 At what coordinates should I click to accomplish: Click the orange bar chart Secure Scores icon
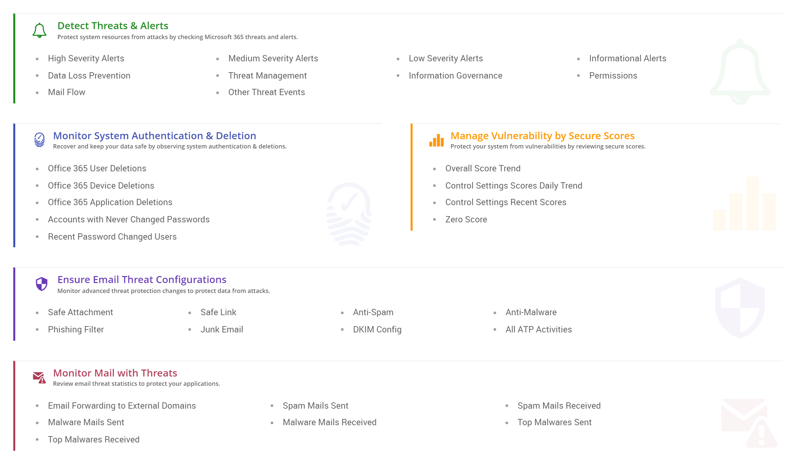pos(436,140)
